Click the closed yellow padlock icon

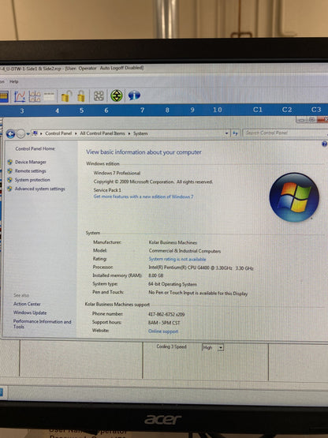click(x=81, y=96)
